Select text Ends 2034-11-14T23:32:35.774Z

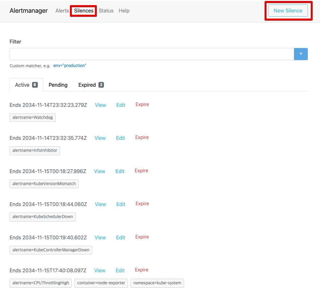[x=48, y=138]
